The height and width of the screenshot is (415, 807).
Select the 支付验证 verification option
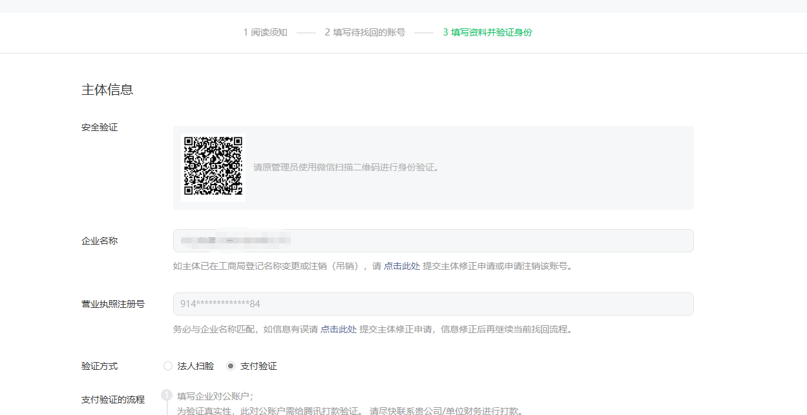(x=231, y=366)
